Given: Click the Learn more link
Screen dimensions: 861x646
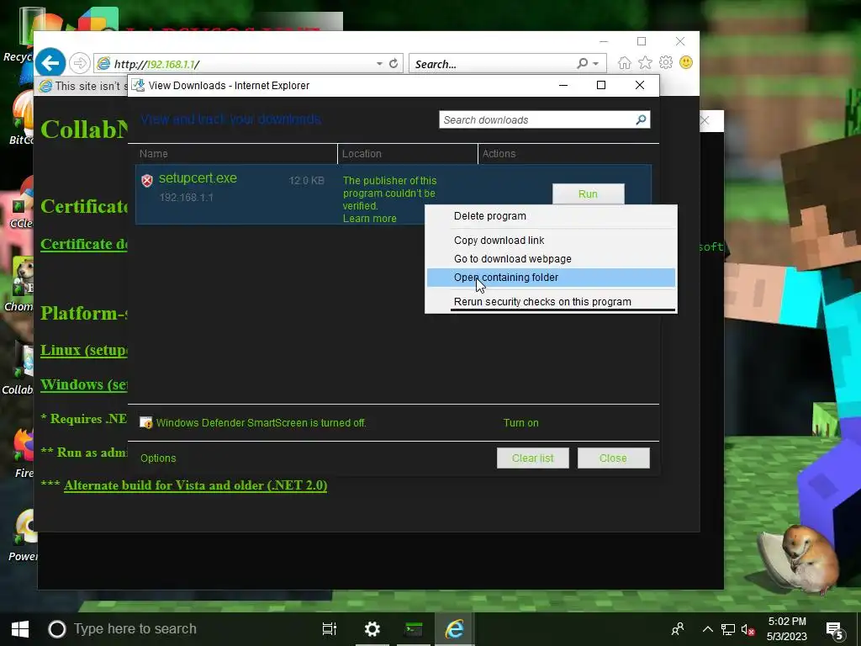Looking at the screenshot, I should pyautogui.click(x=370, y=219).
